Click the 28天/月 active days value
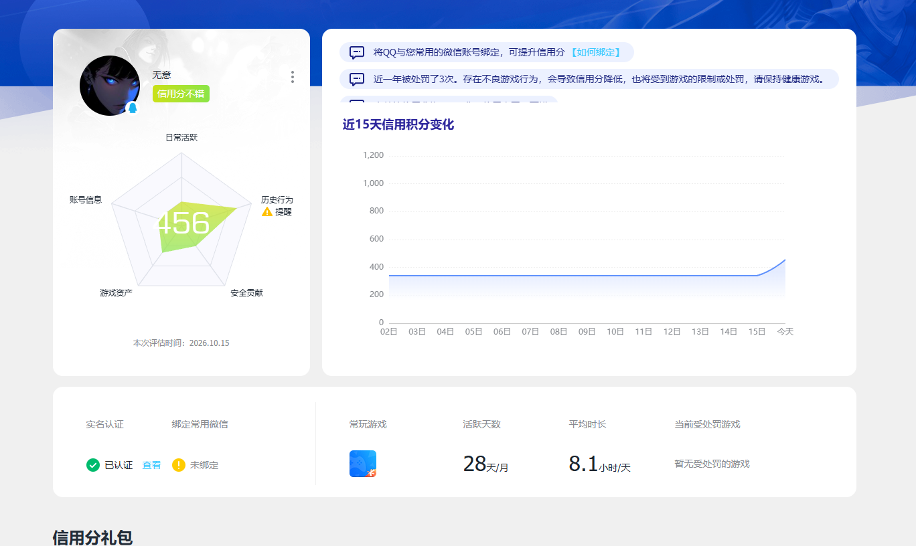The image size is (916, 546). point(486,464)
